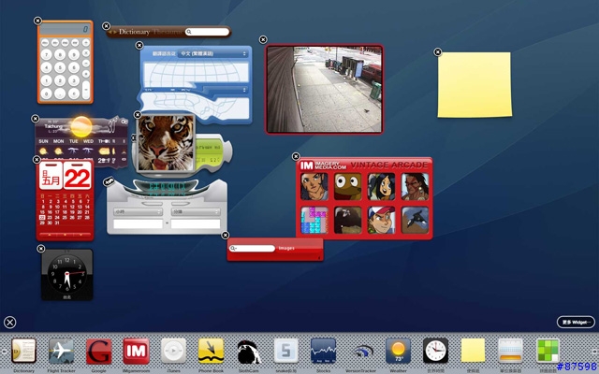
Task: Add the Stocks widget from the bar
Action: pos(323,351)
